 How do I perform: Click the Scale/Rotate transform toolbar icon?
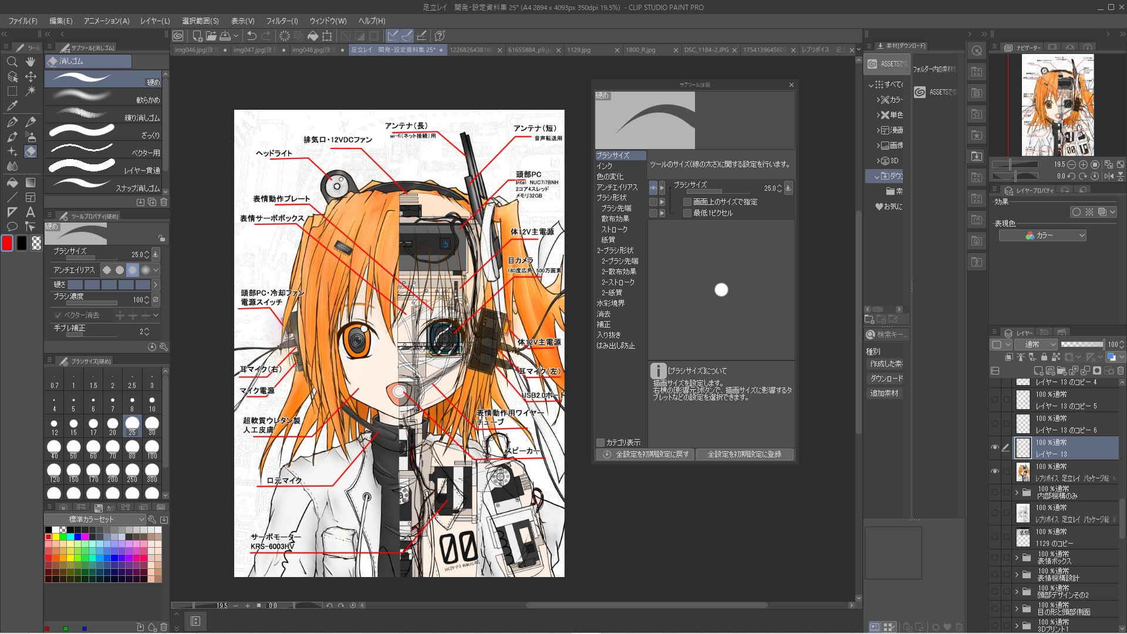coord(327,36)
